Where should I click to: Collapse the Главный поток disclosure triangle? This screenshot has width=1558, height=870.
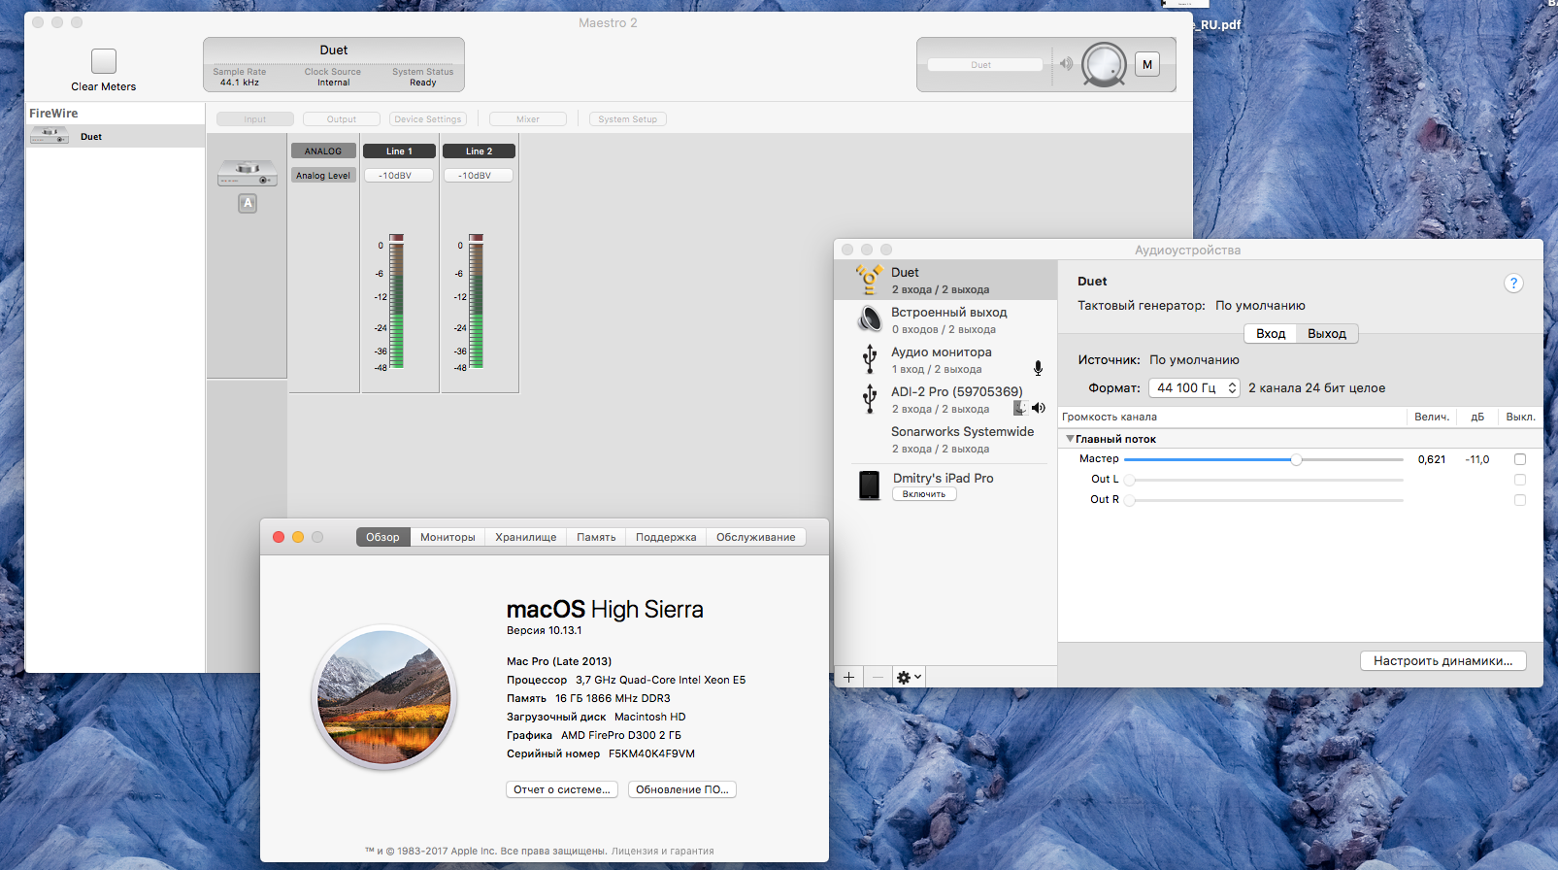(x=1070, y=439)
